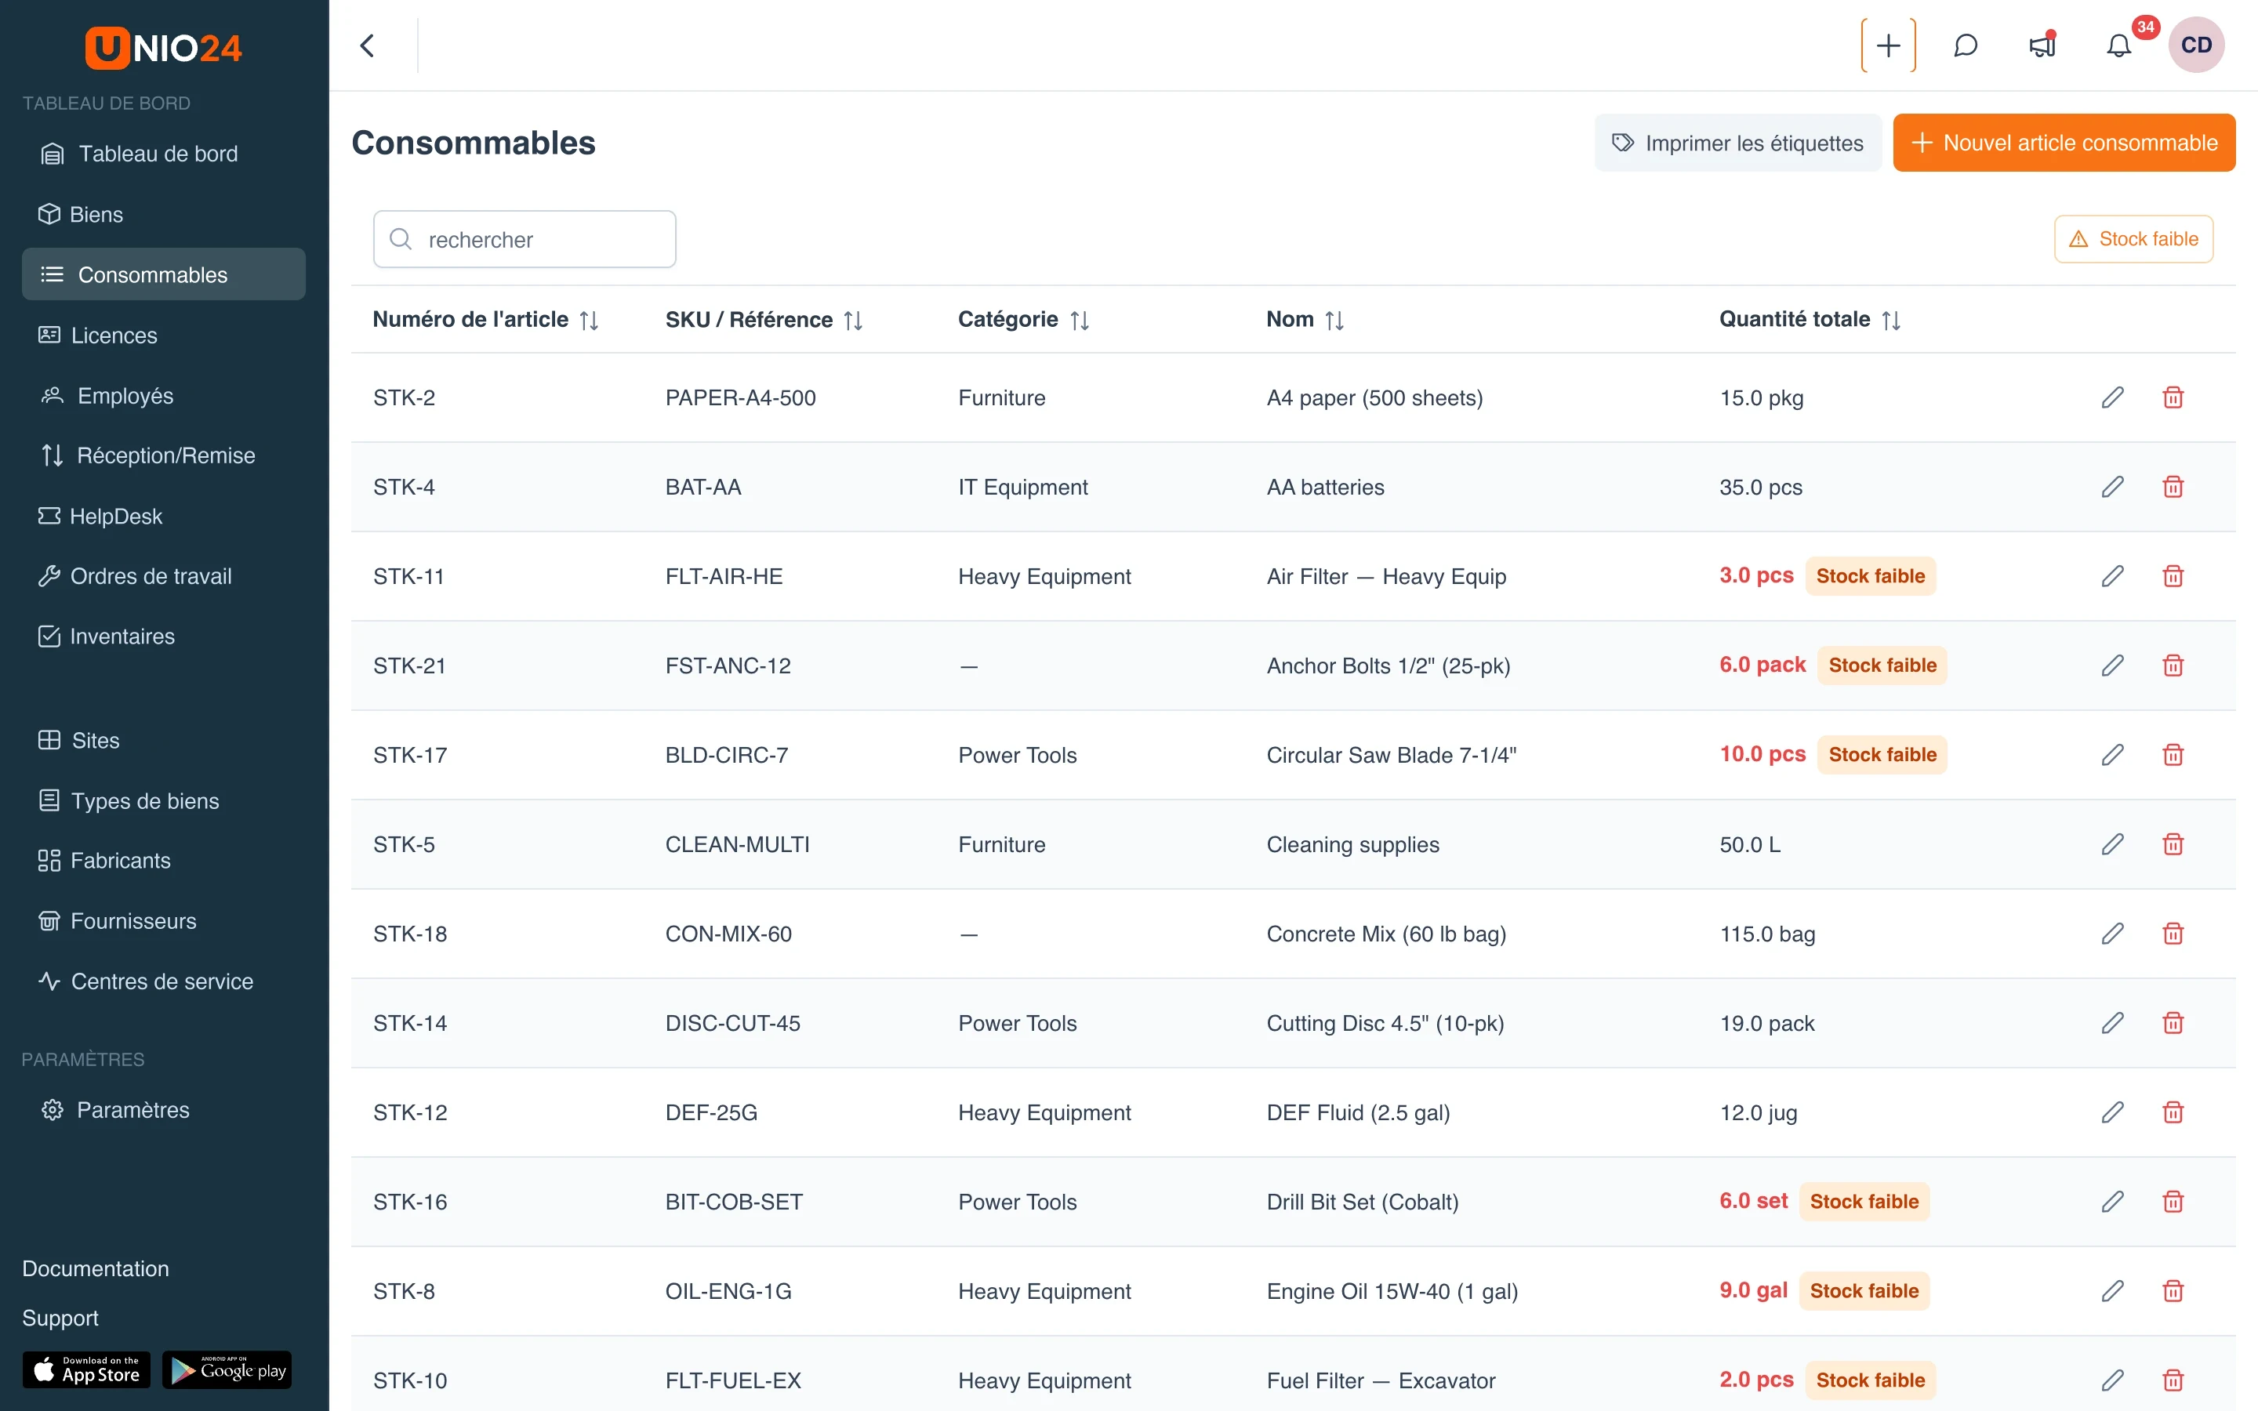Open the megaphone announcements icon

2042,45
